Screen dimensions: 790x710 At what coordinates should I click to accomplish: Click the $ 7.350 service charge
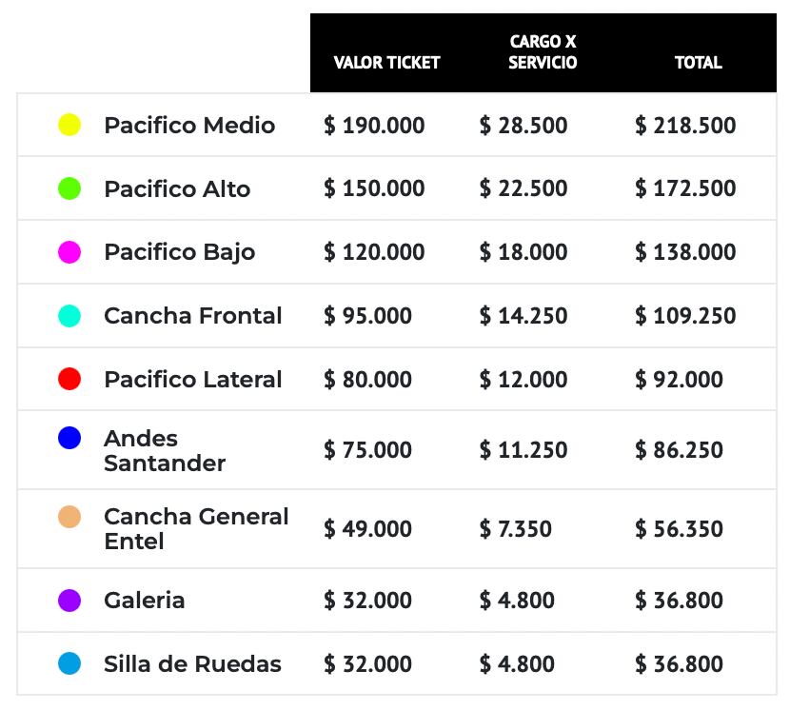(515, 529)
